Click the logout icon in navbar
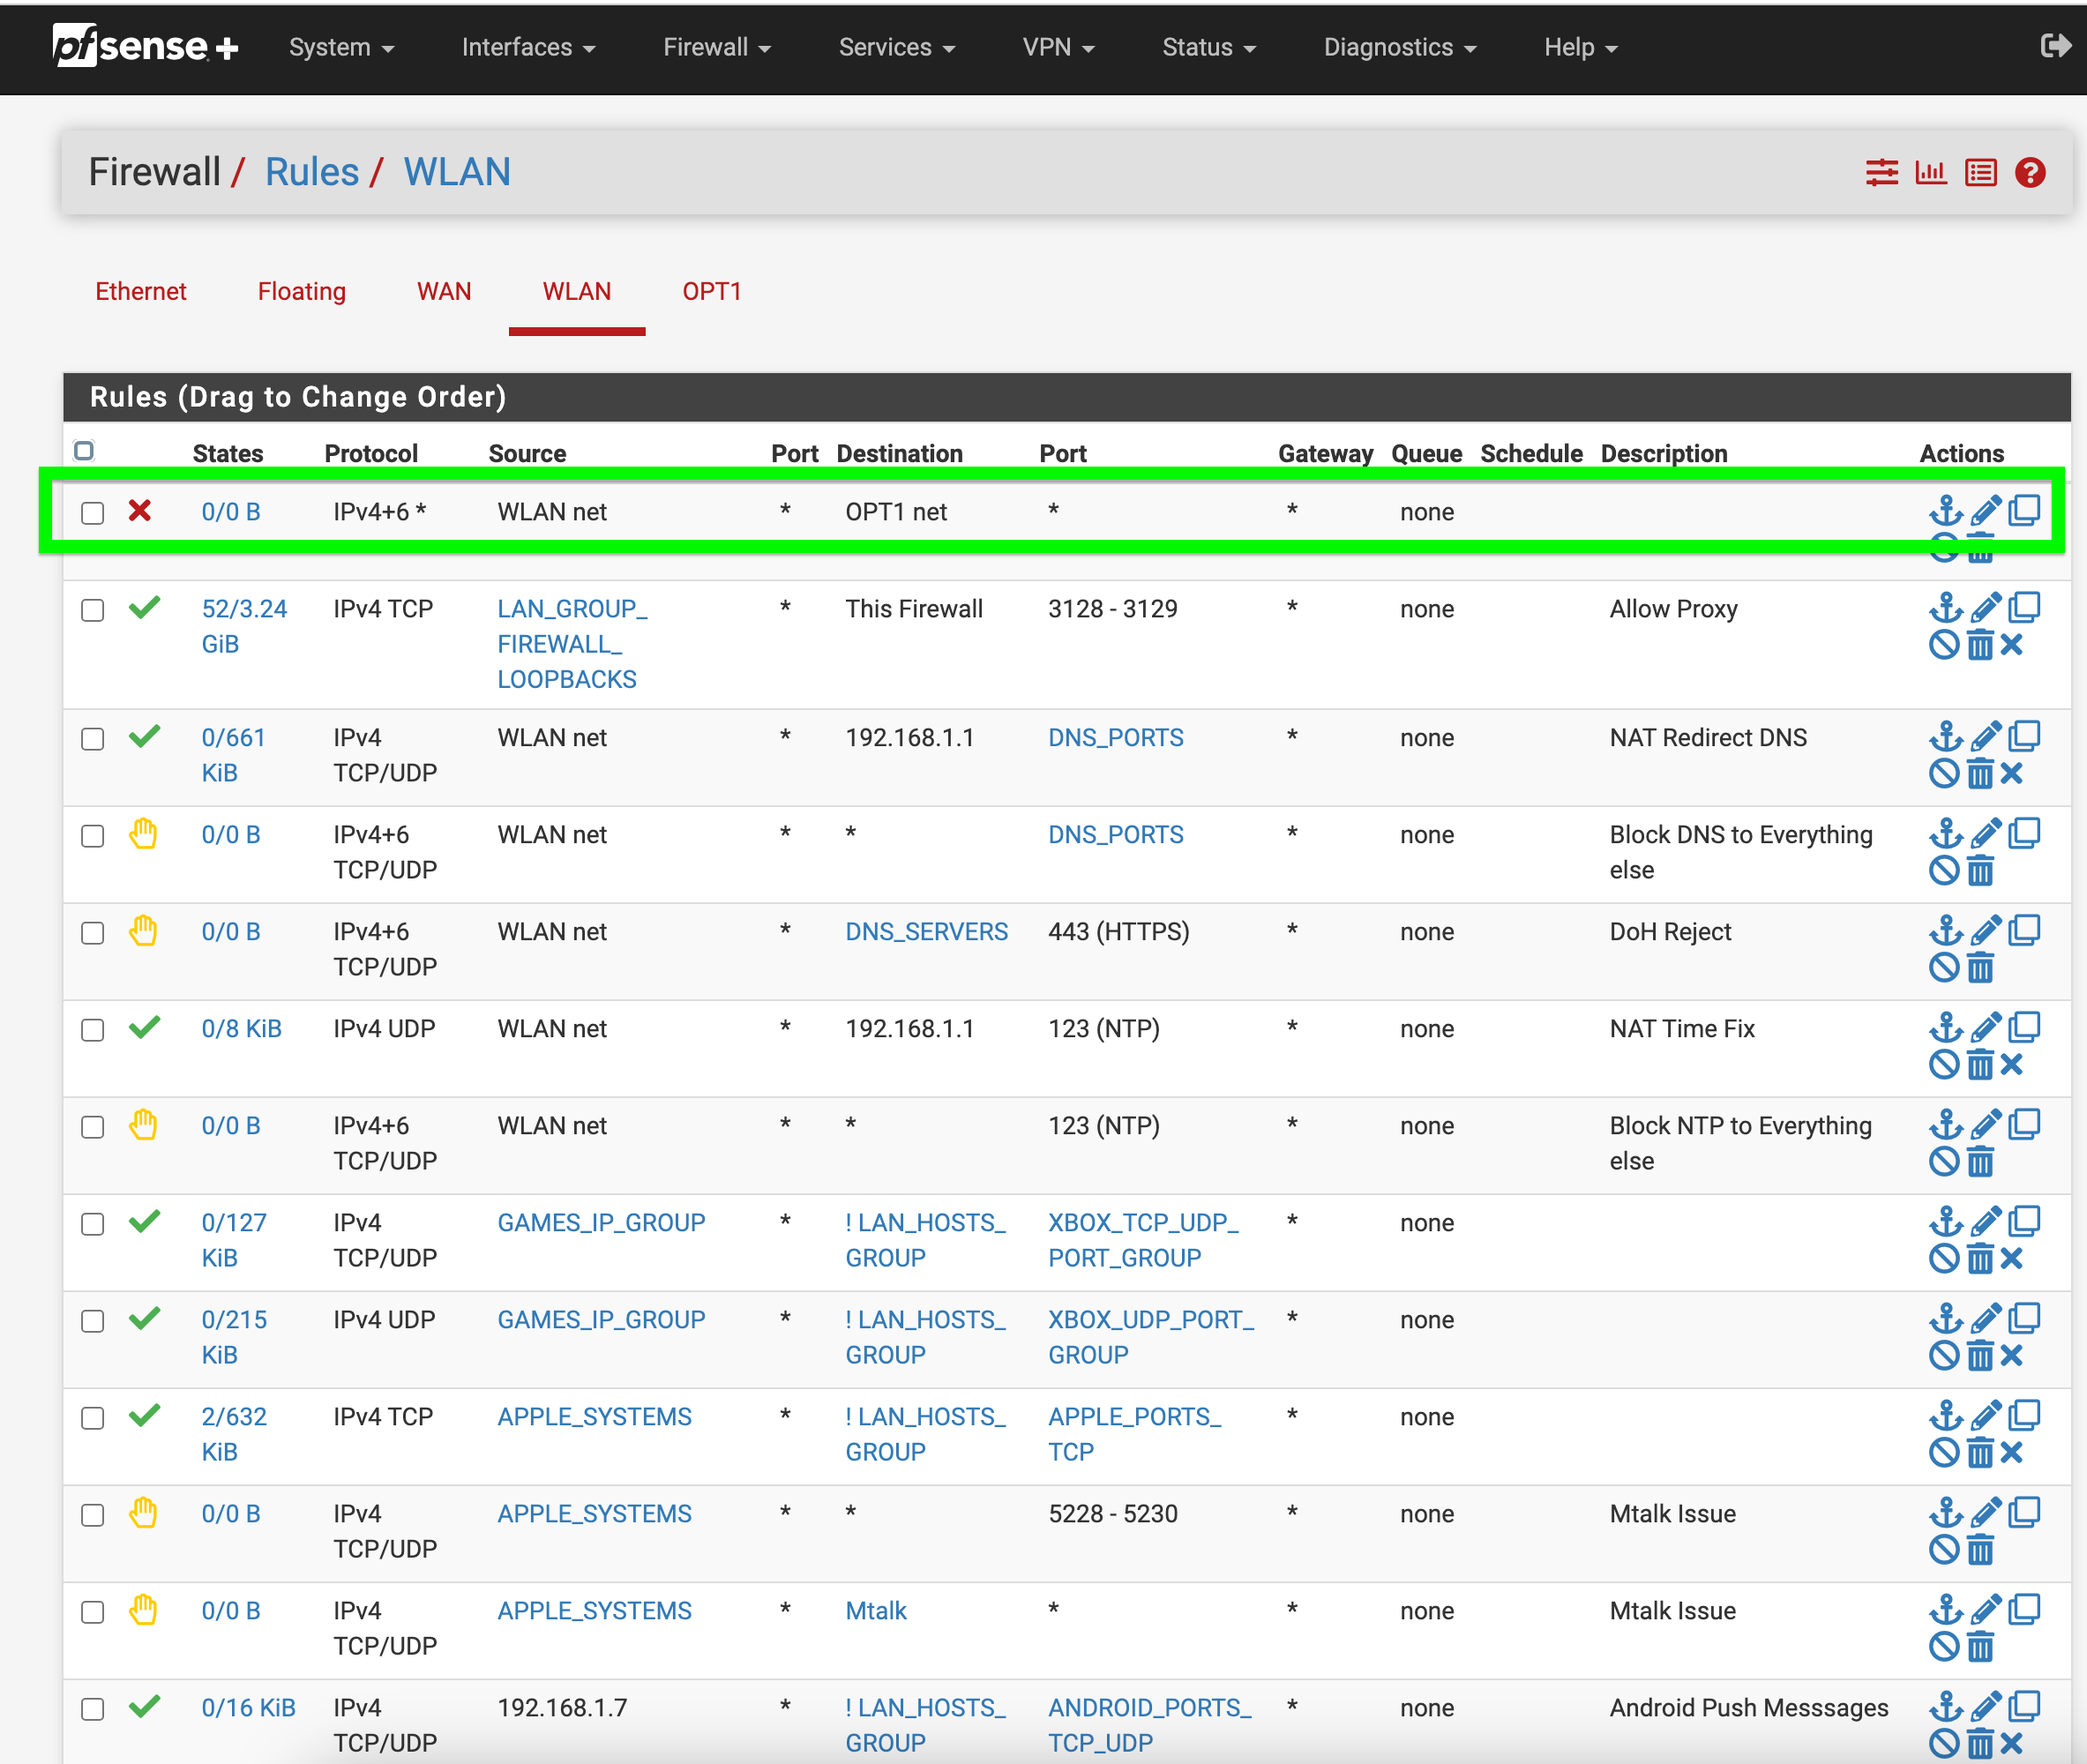The height and width of the screenshot is (1764, 2087). point(2055,46)
